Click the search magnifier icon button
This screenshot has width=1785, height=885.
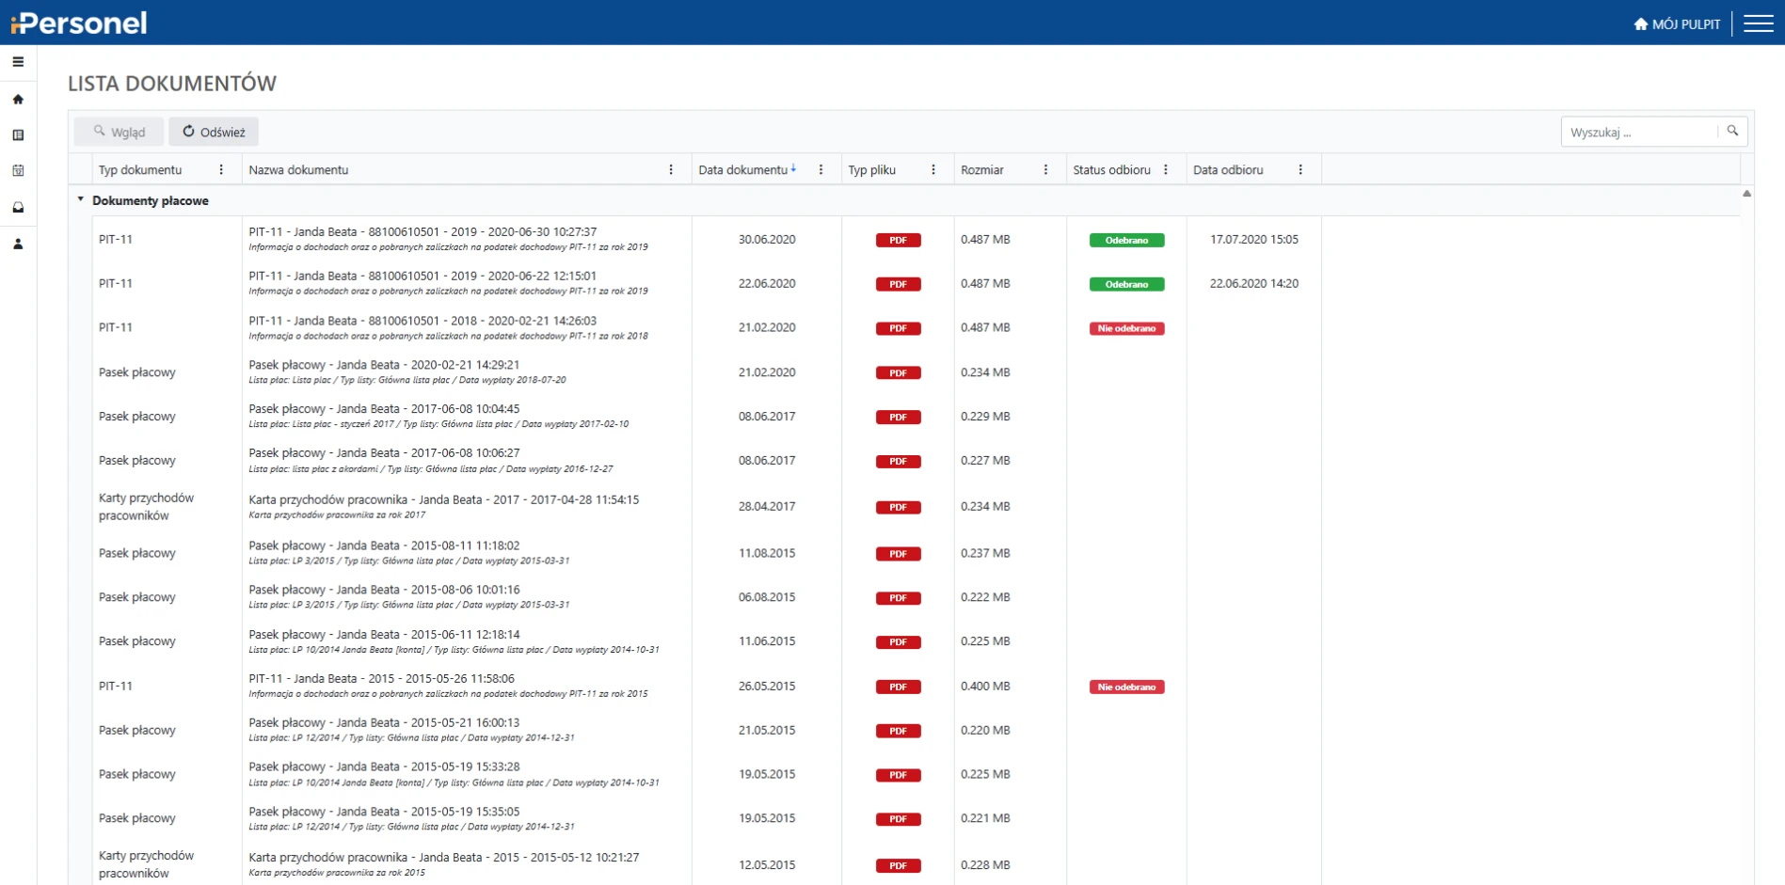[1732, 132]
